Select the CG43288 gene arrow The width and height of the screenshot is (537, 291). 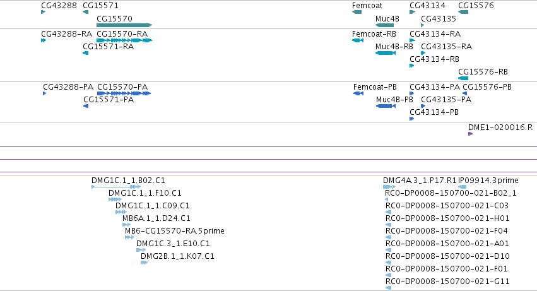pyautogui.click(x=43, y=12)
